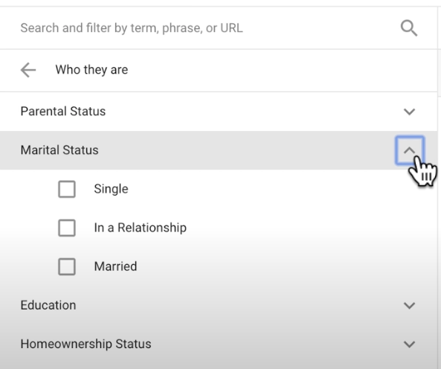Select the Education row label
441x369 pixels.
pos(48,305)
